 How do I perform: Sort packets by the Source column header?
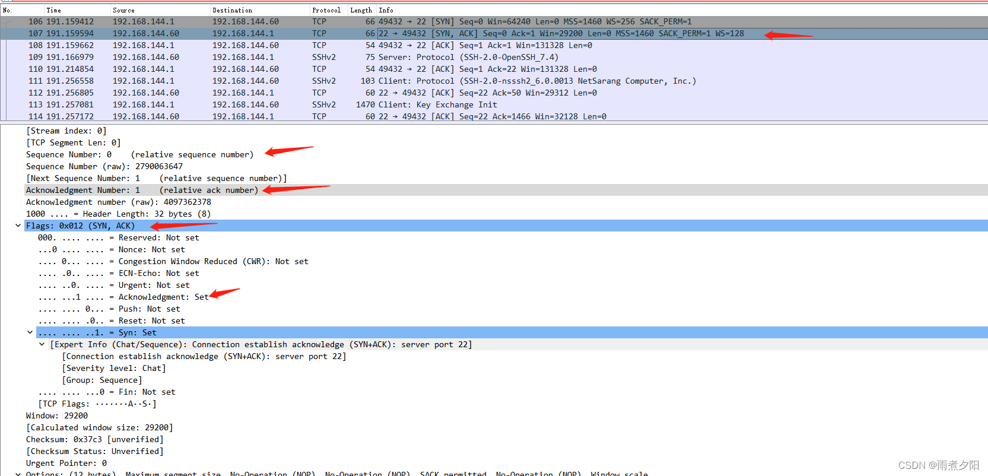[160, 10]
